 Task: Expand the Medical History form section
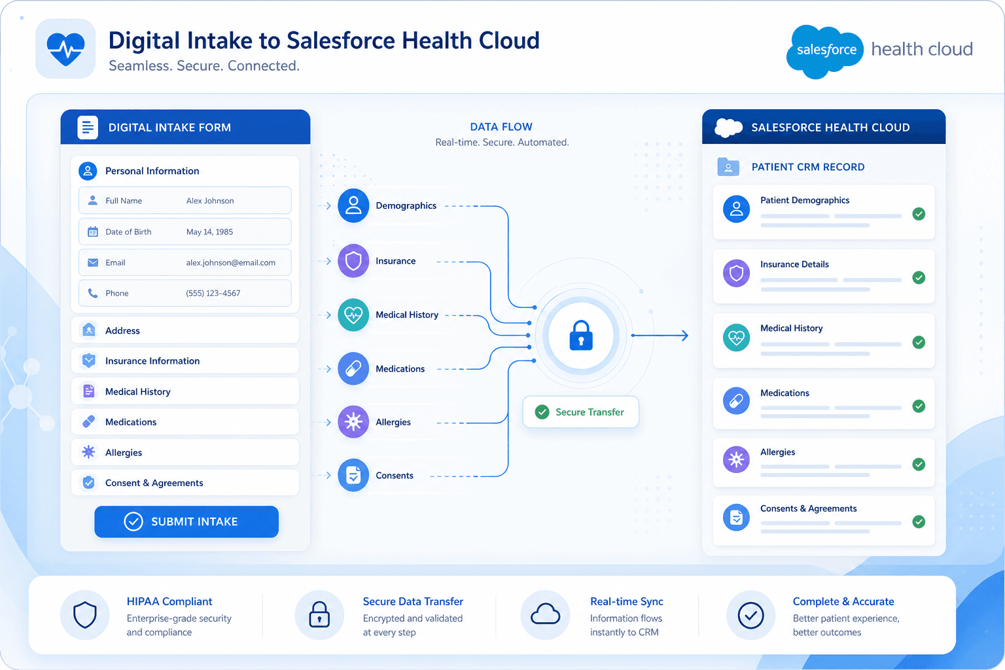(185, 391)
